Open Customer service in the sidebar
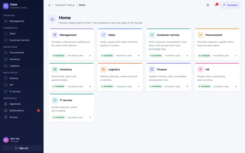This screenshot has height=153, width=245. pyautogui.click(x=22, y=40)
